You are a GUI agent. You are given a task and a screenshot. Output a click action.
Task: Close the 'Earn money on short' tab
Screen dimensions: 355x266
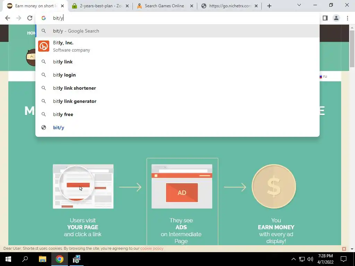[62, 6]
